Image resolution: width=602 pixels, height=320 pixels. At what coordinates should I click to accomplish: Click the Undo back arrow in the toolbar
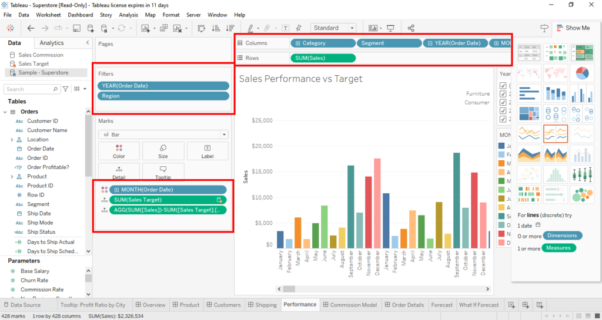tap(31, 28)
